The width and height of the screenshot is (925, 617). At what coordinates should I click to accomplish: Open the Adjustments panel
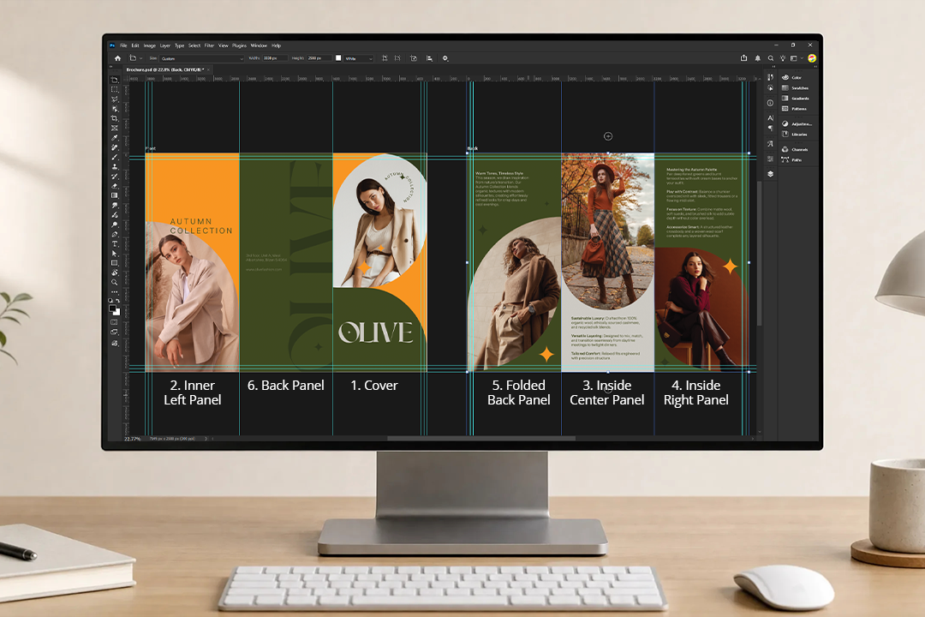[797, 124]
